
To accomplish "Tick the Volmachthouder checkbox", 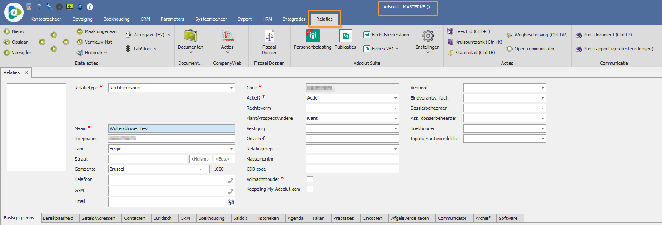I will click(310, 179).
